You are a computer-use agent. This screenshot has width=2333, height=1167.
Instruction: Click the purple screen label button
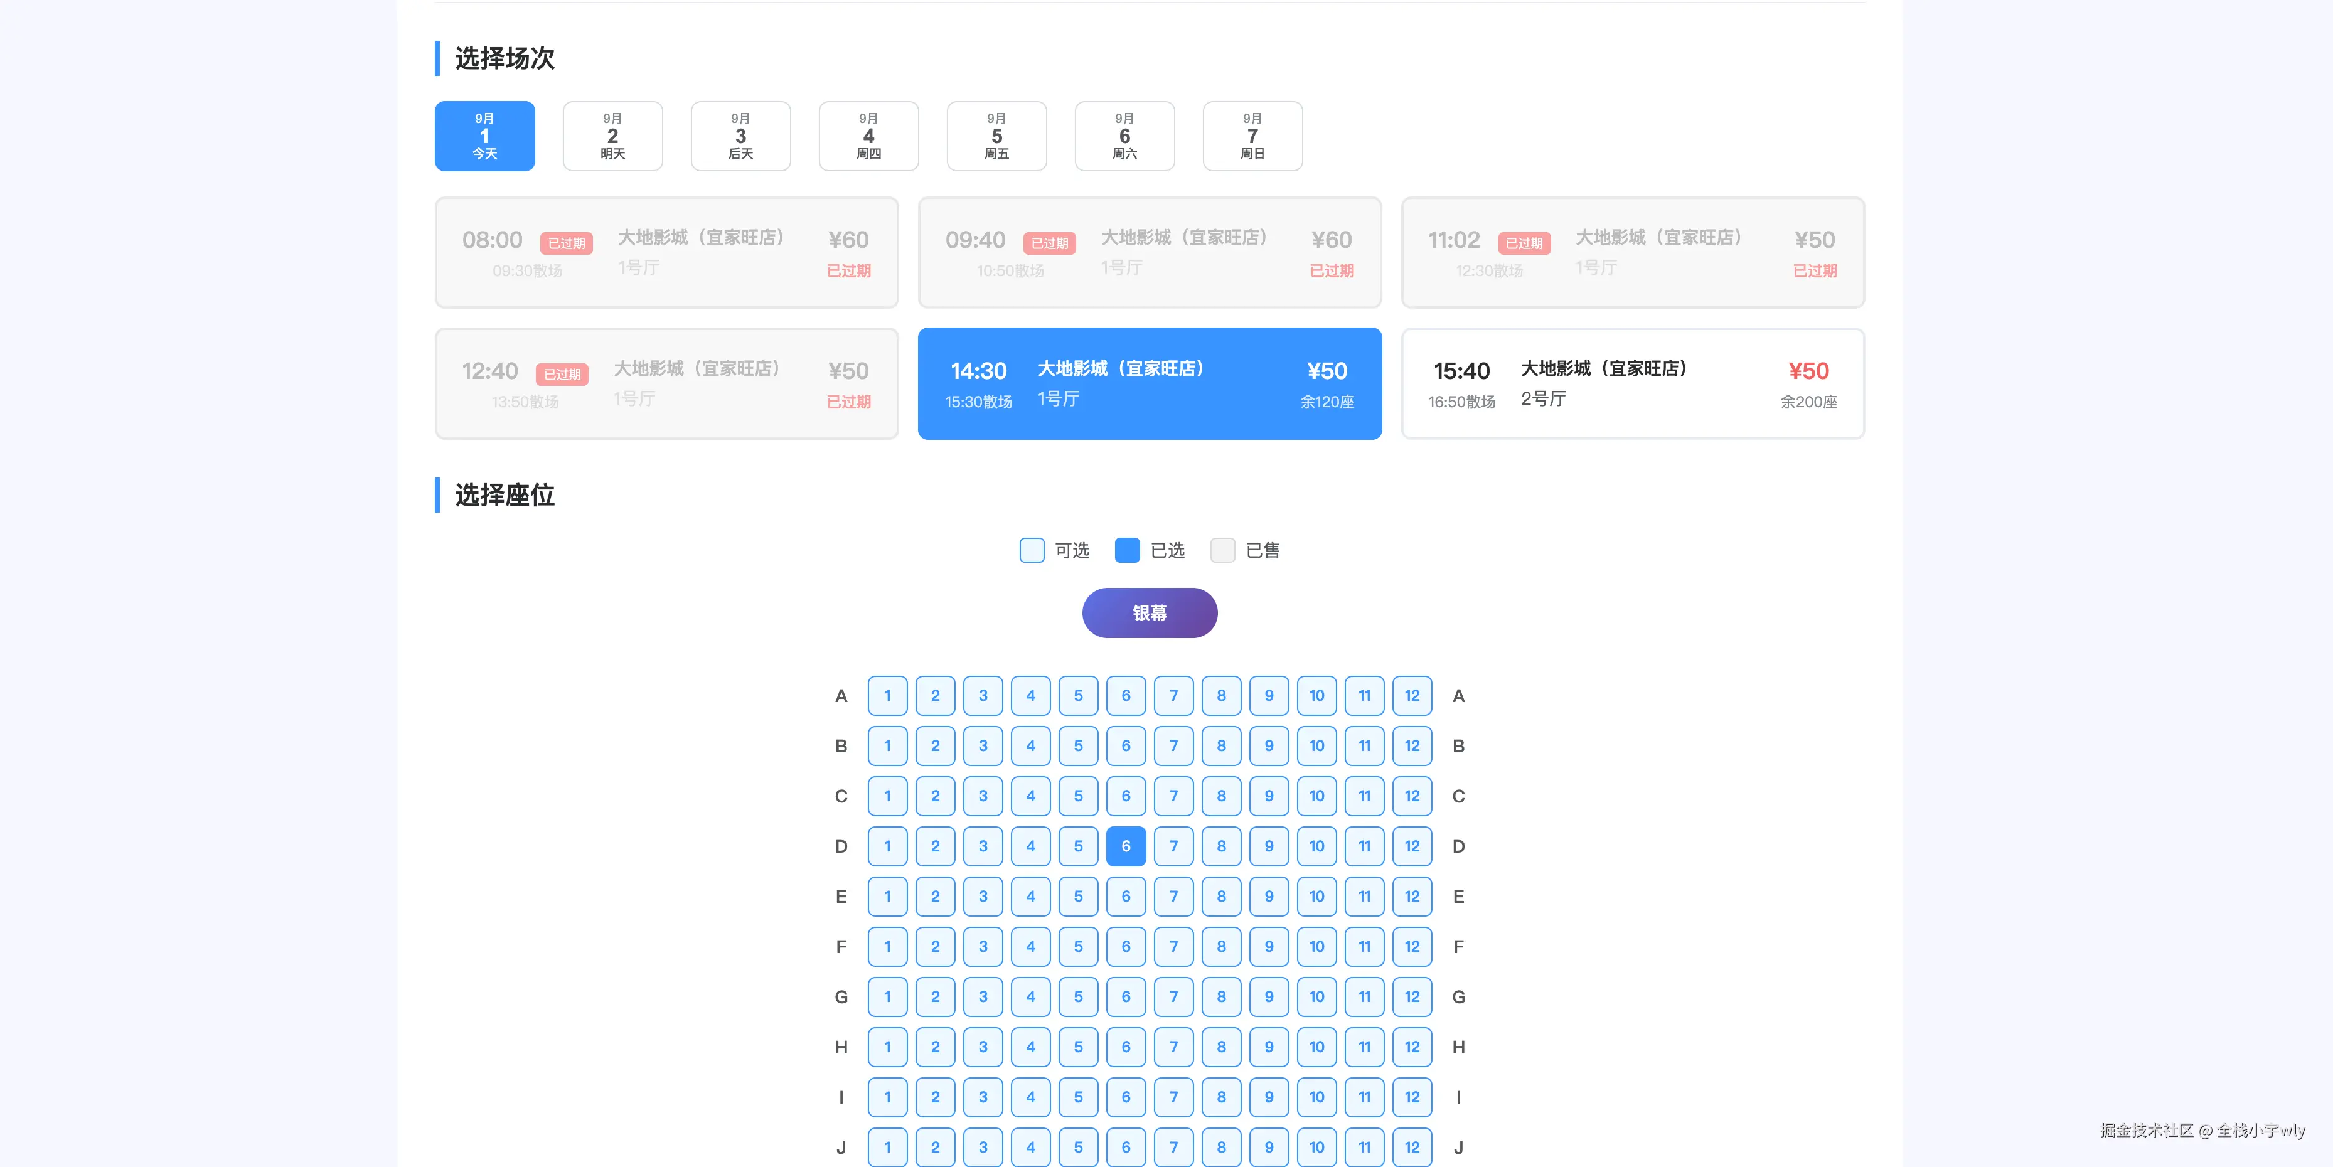pyautogui.click(x=1150, y=613)
